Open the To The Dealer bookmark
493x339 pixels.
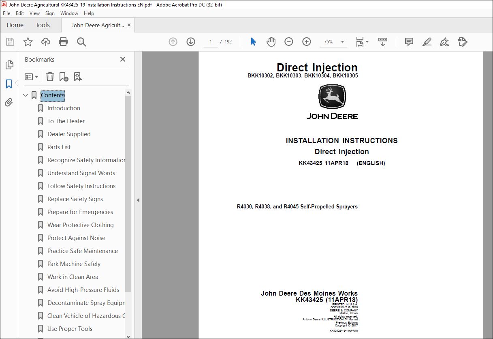(66, 121)
